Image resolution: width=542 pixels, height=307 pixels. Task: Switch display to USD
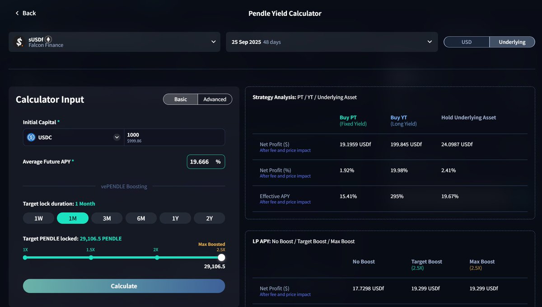pos(466,42)
